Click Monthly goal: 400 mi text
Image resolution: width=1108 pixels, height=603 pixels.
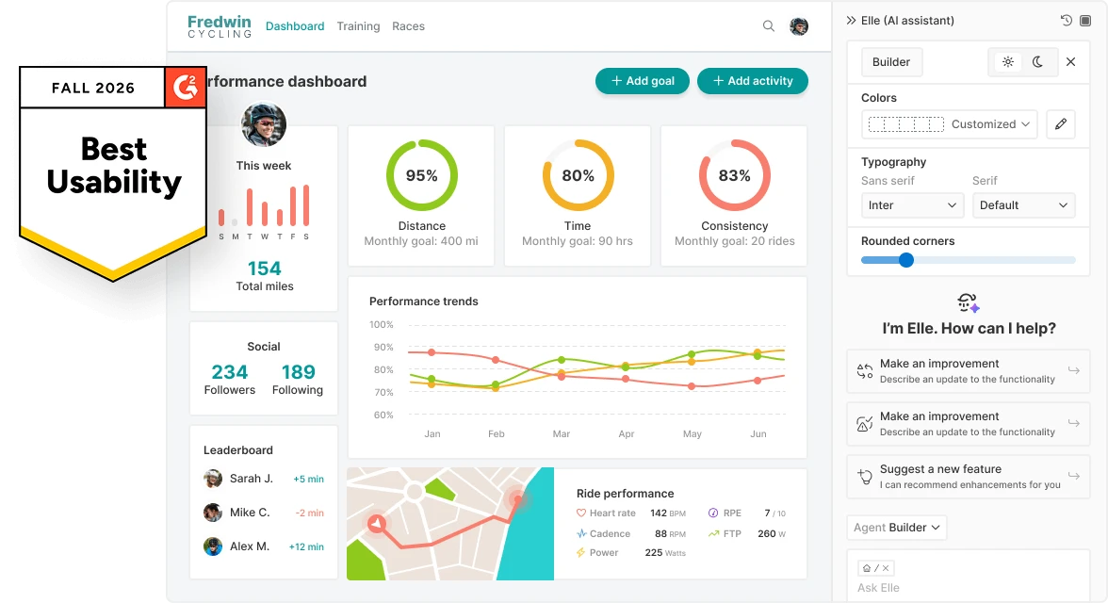point(421,241)
